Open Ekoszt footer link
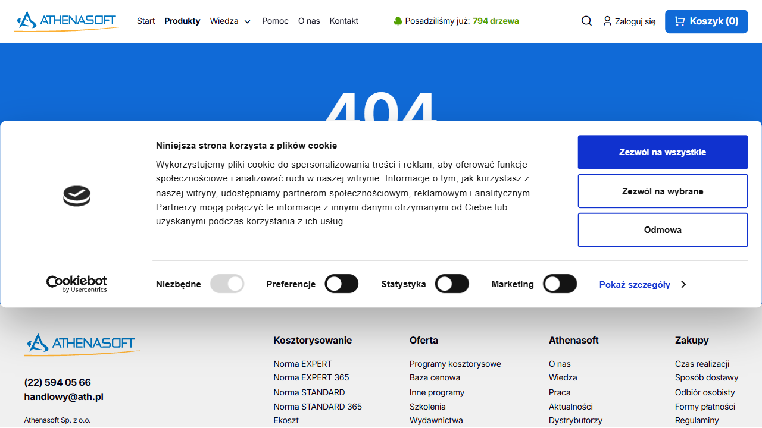The width and height of the screenshot is (762, 428). tap(286, 420)
